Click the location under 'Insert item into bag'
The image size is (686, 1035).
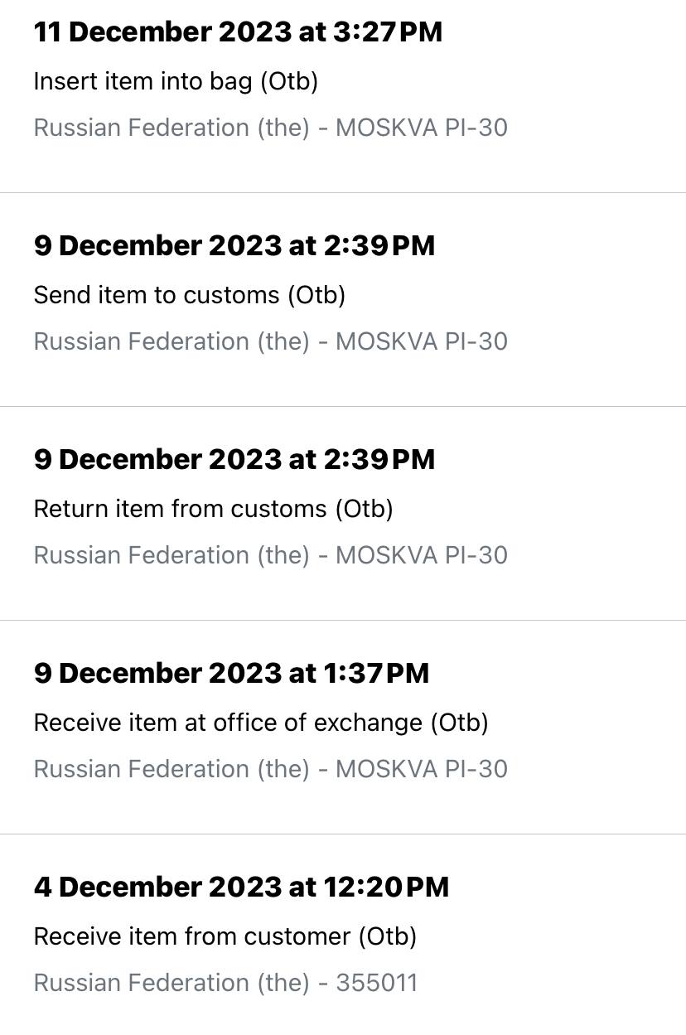pyautogui.click(x=270, y=128)
